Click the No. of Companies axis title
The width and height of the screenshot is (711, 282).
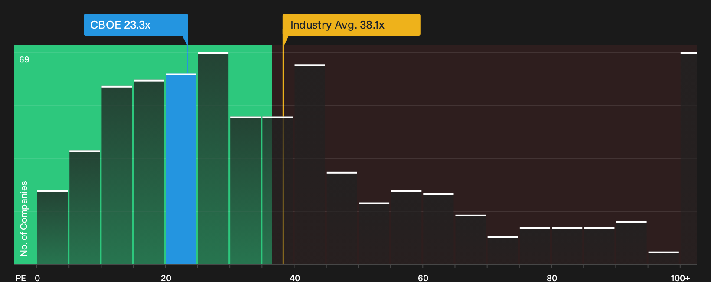pos(24,219)
